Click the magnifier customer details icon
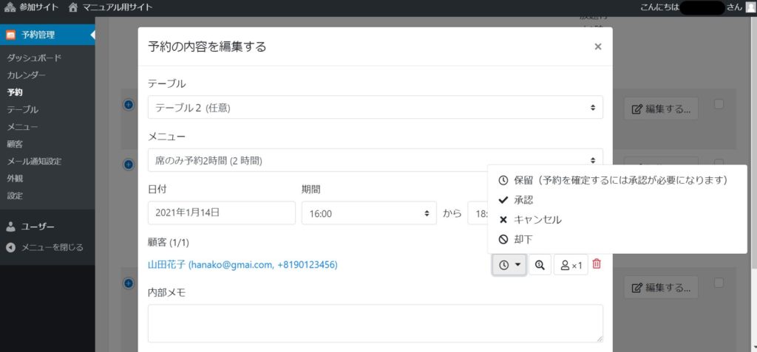 pos(540,265)
